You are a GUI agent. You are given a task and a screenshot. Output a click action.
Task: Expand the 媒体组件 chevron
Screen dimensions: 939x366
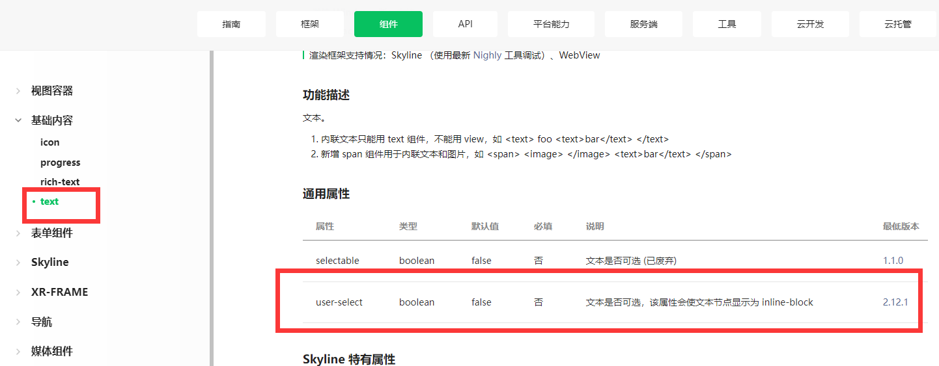click(x=18, y=351)
